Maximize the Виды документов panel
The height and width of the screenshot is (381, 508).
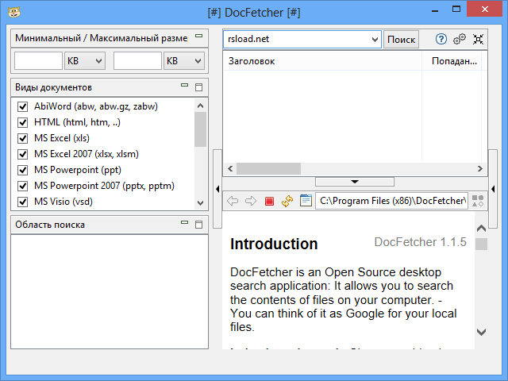point(199,87)
